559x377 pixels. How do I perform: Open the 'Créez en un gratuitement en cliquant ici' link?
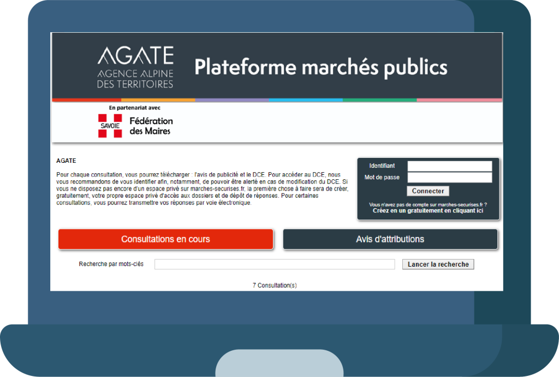tap(428, 211)
